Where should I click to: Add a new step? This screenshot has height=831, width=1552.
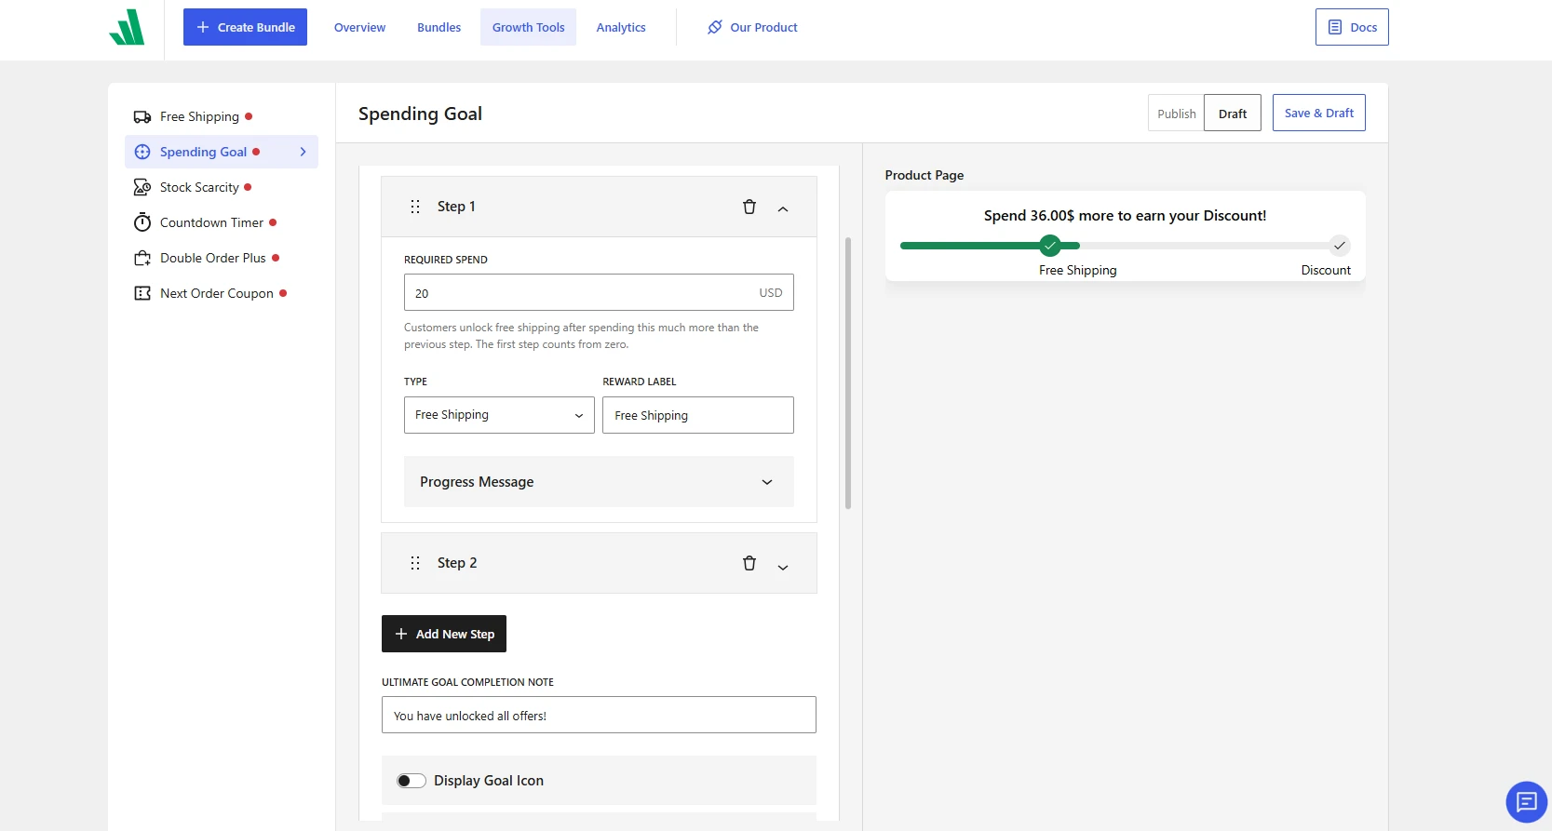[444, 634]
